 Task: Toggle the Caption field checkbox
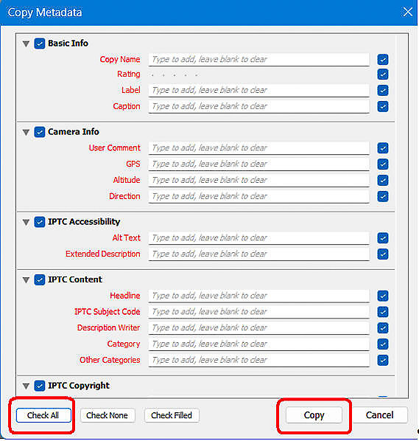tap(383, 107)
